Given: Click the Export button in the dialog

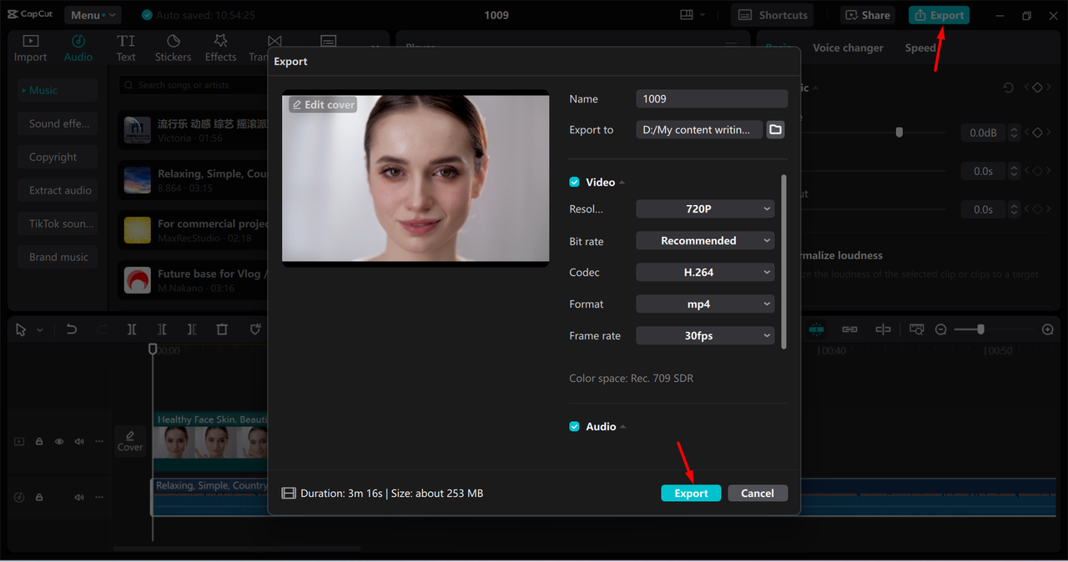Looking at the screenshot, I should coord(691,493).
